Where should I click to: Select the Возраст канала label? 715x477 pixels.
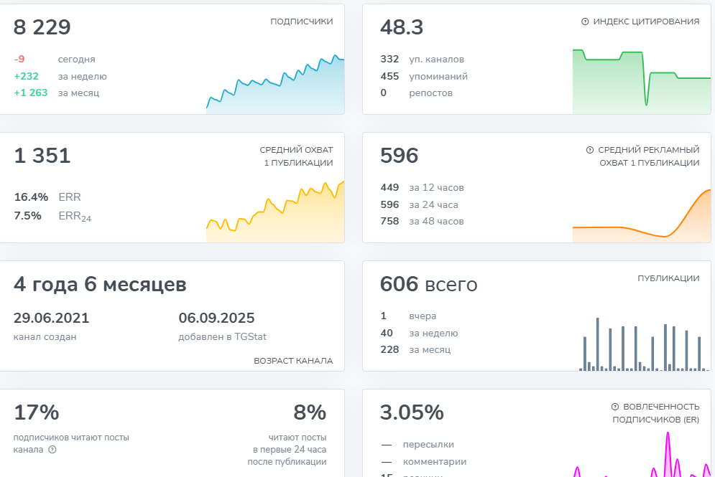[x=293, y=361]
